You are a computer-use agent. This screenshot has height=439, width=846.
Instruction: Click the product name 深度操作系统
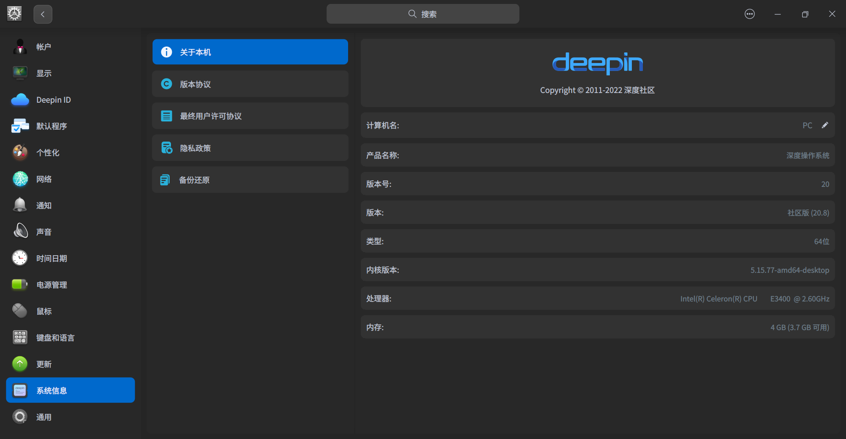pos(808,156)
